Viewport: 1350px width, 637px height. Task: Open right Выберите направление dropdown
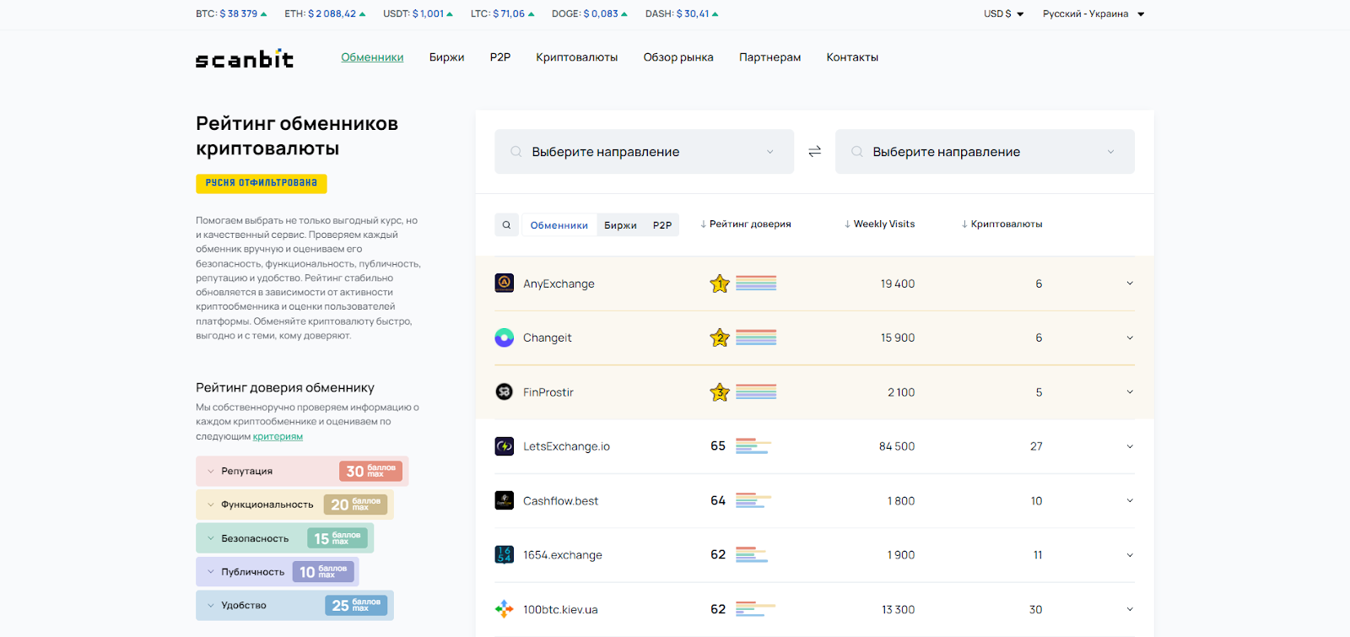pos(985,152)
